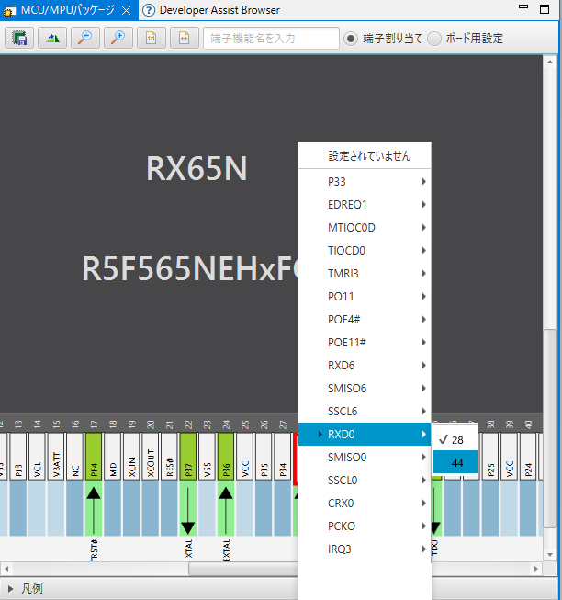Select the checked pin 28 option

pos(455,440)
